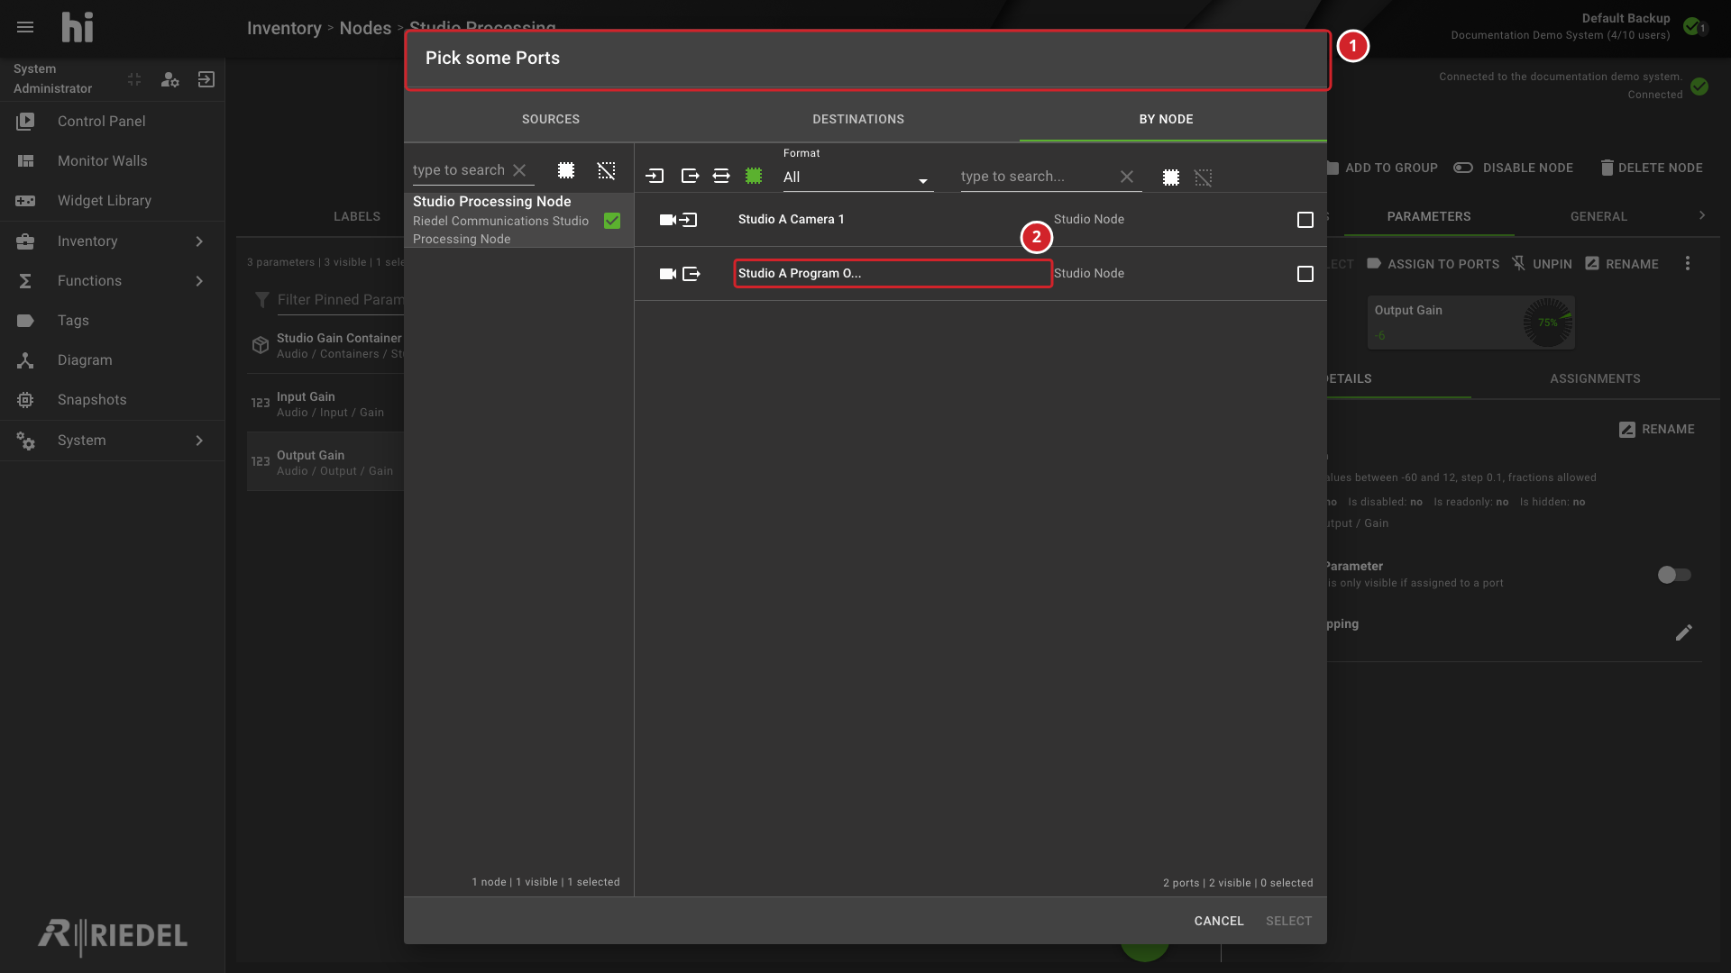The image size is (1731, 973).
Task: Check the Studio A Program O... port checkbox
Action: [x=1305, y=274]
